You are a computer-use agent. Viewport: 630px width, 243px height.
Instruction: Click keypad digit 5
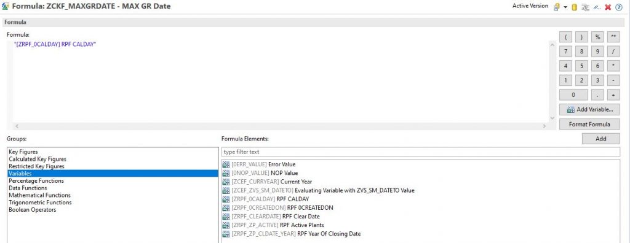coord(581,66)
